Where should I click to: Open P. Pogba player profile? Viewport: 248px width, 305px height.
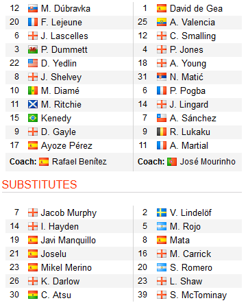188,91
